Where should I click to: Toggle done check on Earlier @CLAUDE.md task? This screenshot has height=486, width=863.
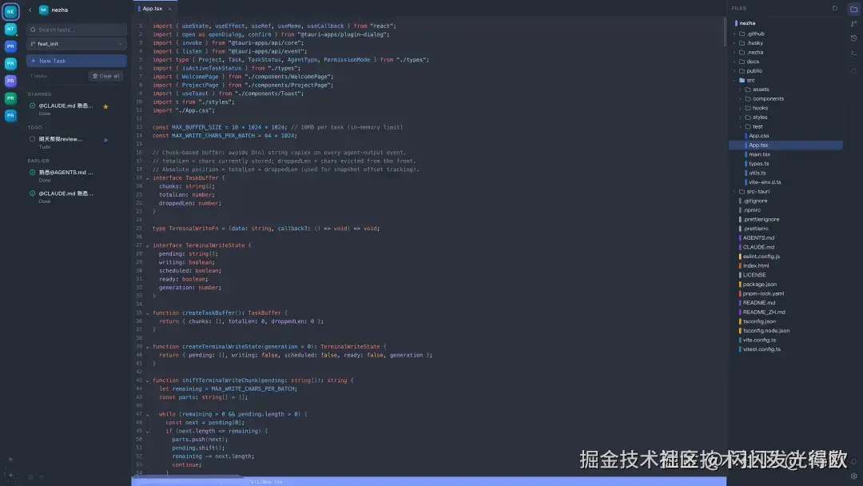(x=33, y=193)
